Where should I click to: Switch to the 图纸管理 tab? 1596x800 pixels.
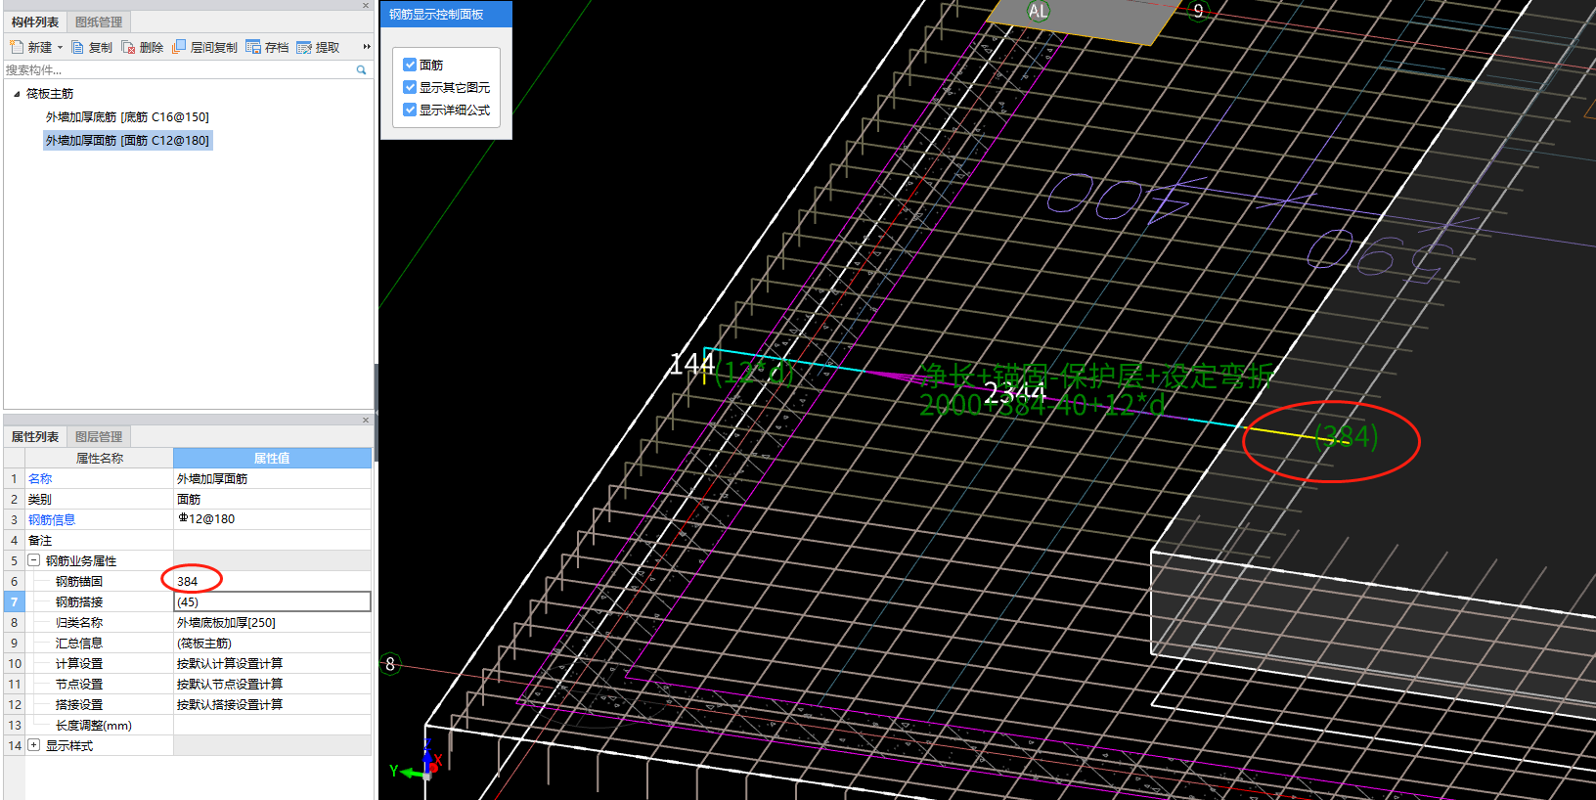(x=99, y=22)
